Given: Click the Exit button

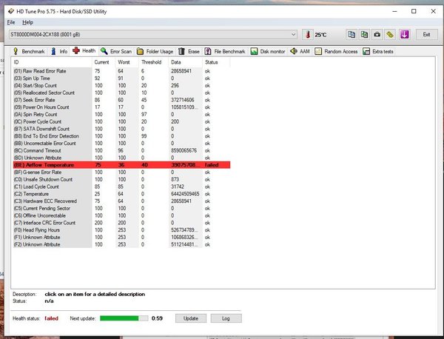Looking at the screenshot, I should coord(425,35).
